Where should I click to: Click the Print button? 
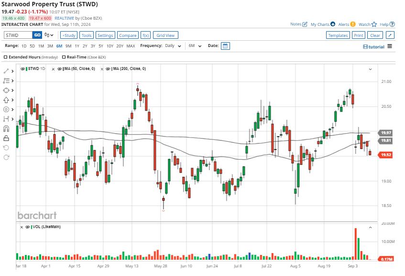tap(359, 35)
